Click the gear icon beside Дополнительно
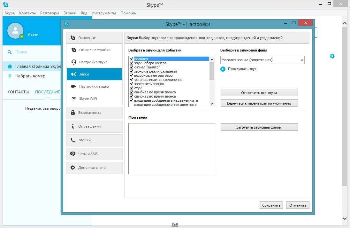The image size is (350, 228). (73, 168)
